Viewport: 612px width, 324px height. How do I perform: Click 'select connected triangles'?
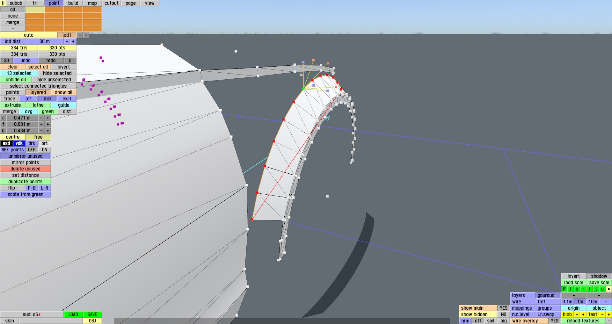pyautogui.click(x=38, y=86)
